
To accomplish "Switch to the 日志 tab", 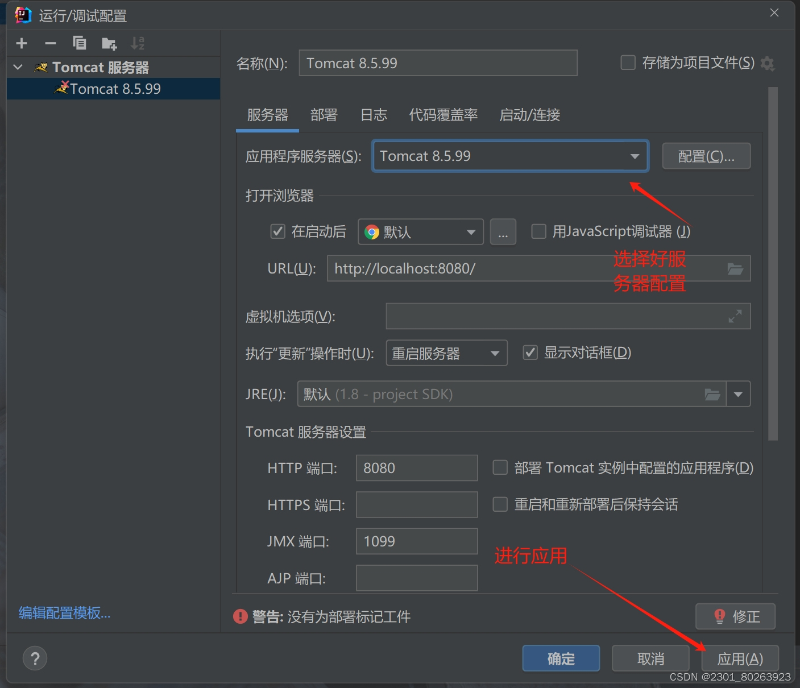I will [x=374, y=115].
